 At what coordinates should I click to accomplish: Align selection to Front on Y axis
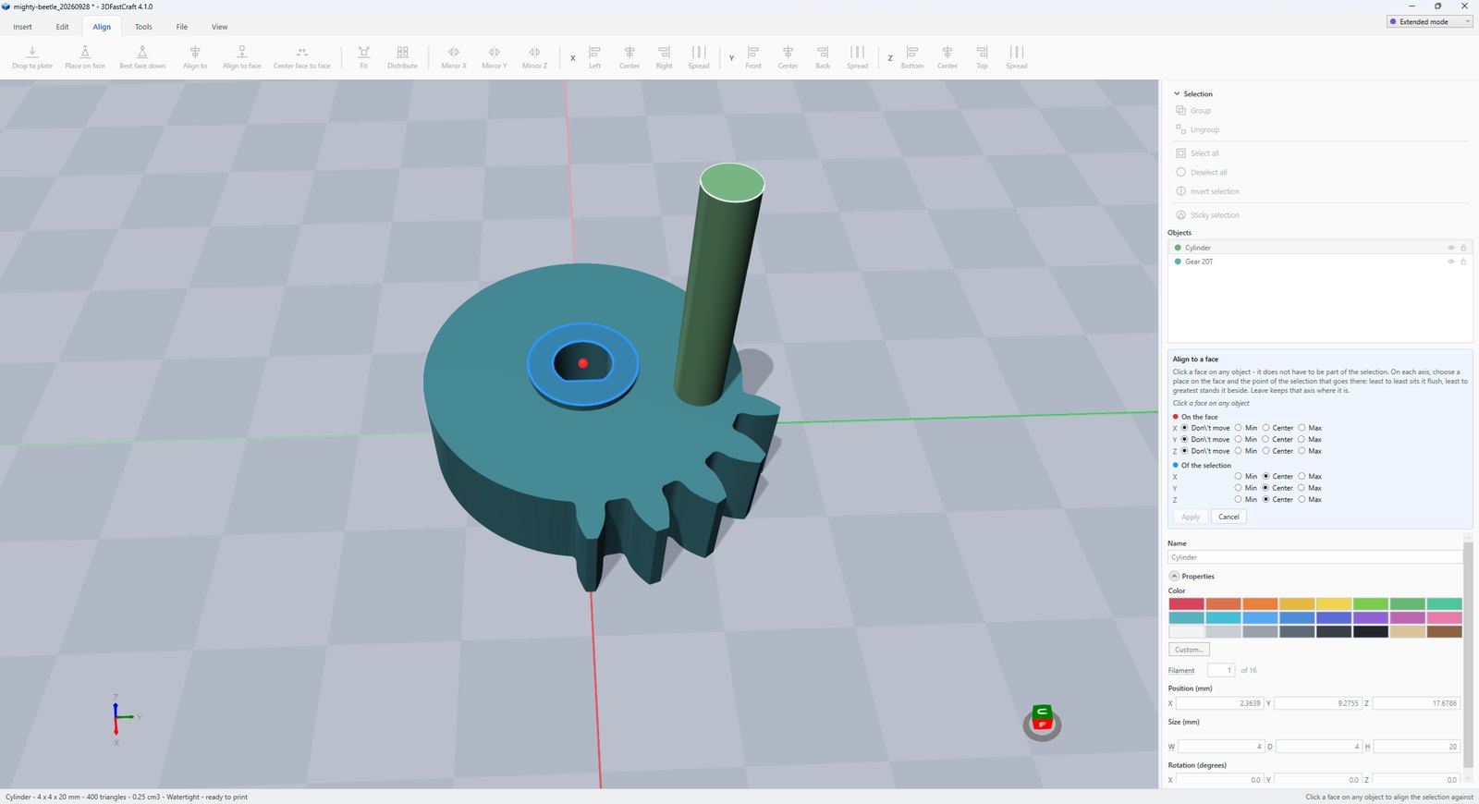tap(753, 57)
